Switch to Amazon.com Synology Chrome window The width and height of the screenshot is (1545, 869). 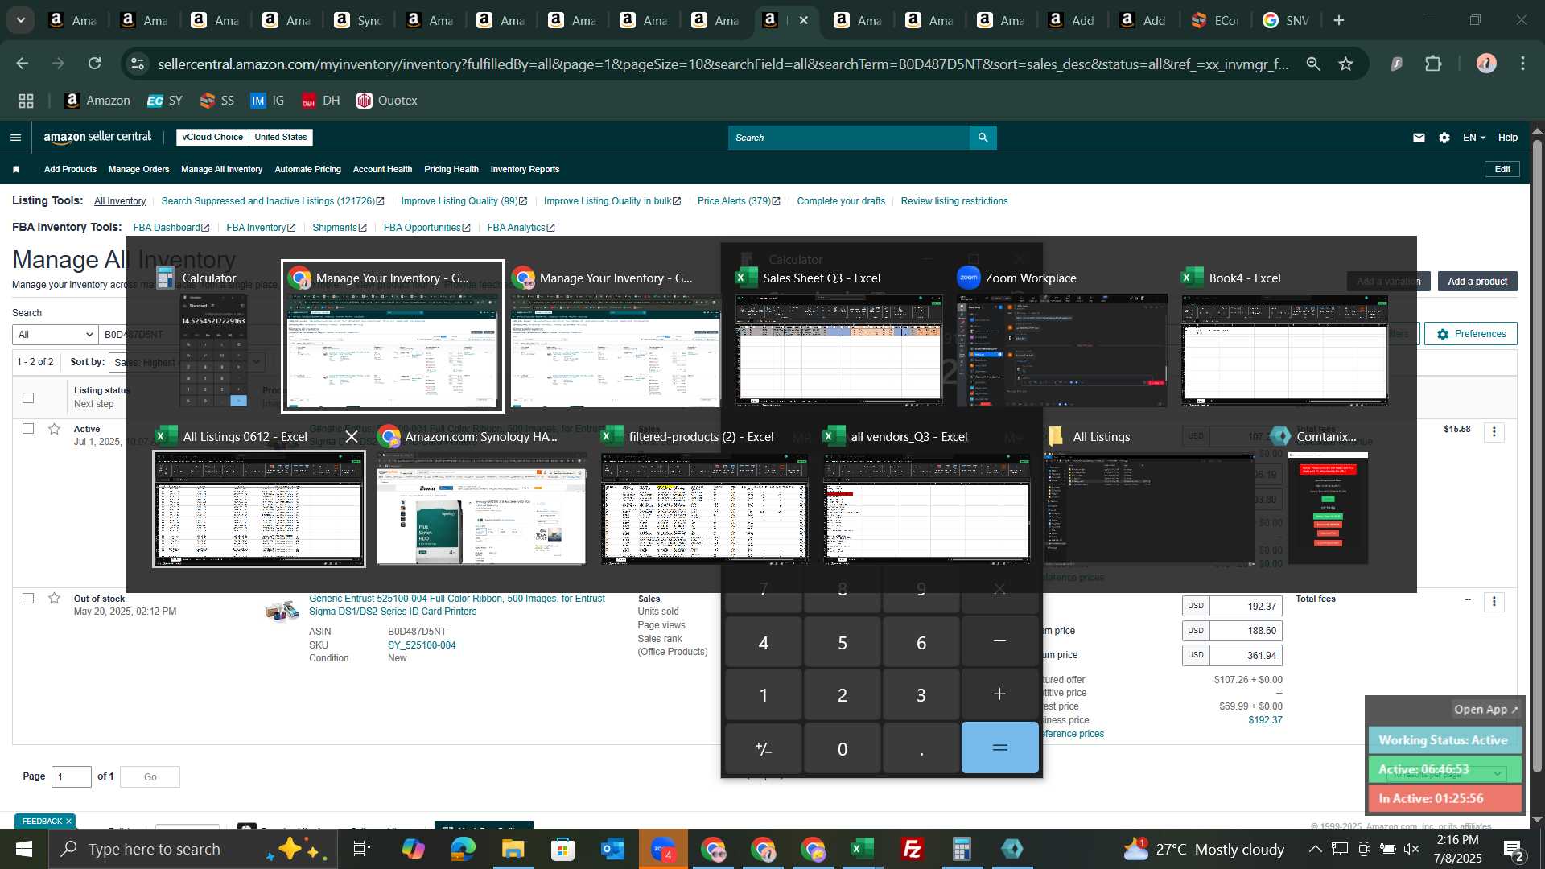pos(481,509)
